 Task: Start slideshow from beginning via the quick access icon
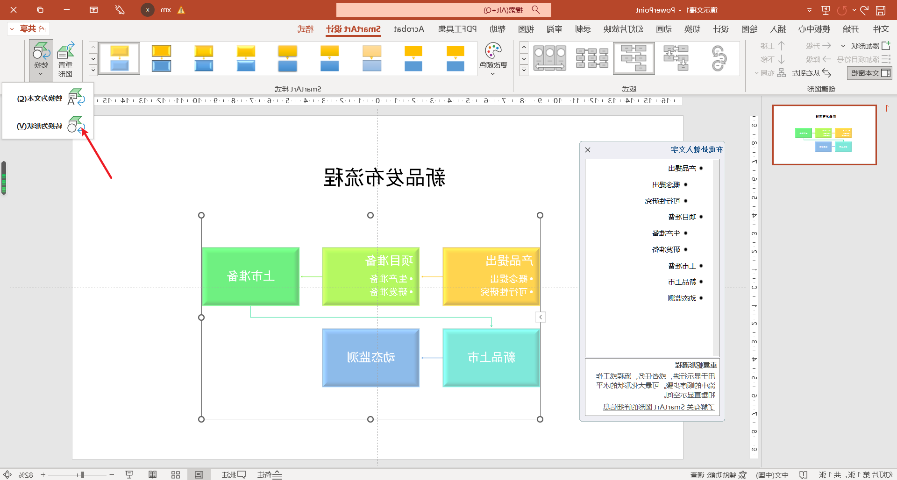coord(826,10)
